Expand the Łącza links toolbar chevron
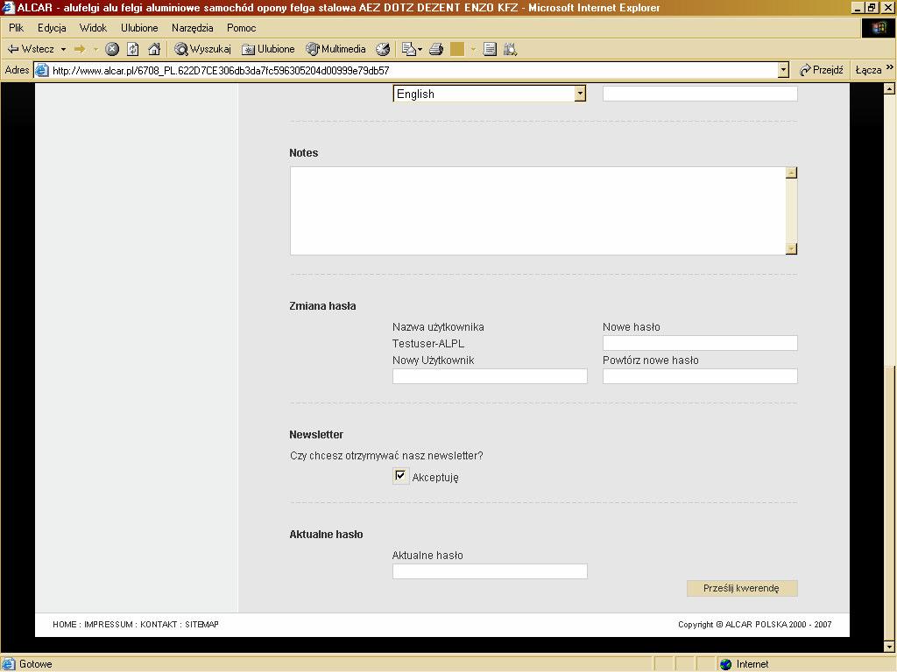 tap(890, 67)
